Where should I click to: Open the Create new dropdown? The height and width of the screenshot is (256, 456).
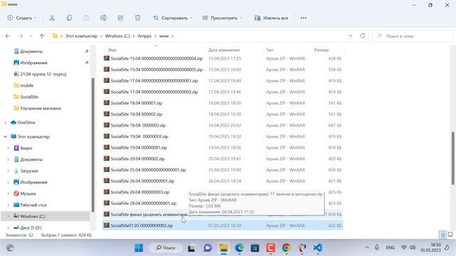pos(22,18)
